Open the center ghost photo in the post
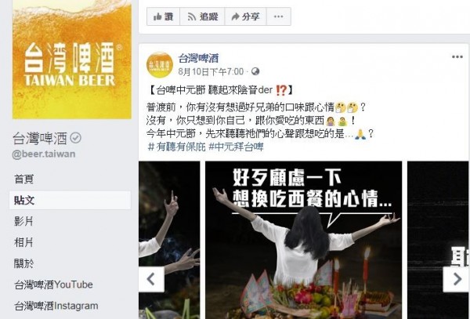Screen dimensions: 470x319 pyautogui.click(x=303, y=240)
